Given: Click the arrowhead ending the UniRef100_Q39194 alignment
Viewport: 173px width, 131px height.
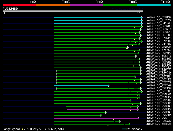Looking at the screenshot, I should tap(142, 17).
